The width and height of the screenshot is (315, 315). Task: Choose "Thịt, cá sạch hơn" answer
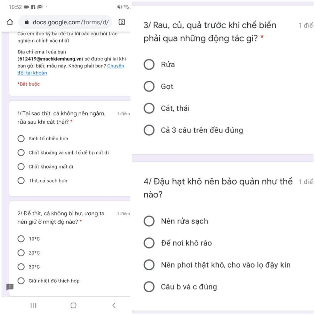pos(21,181)
